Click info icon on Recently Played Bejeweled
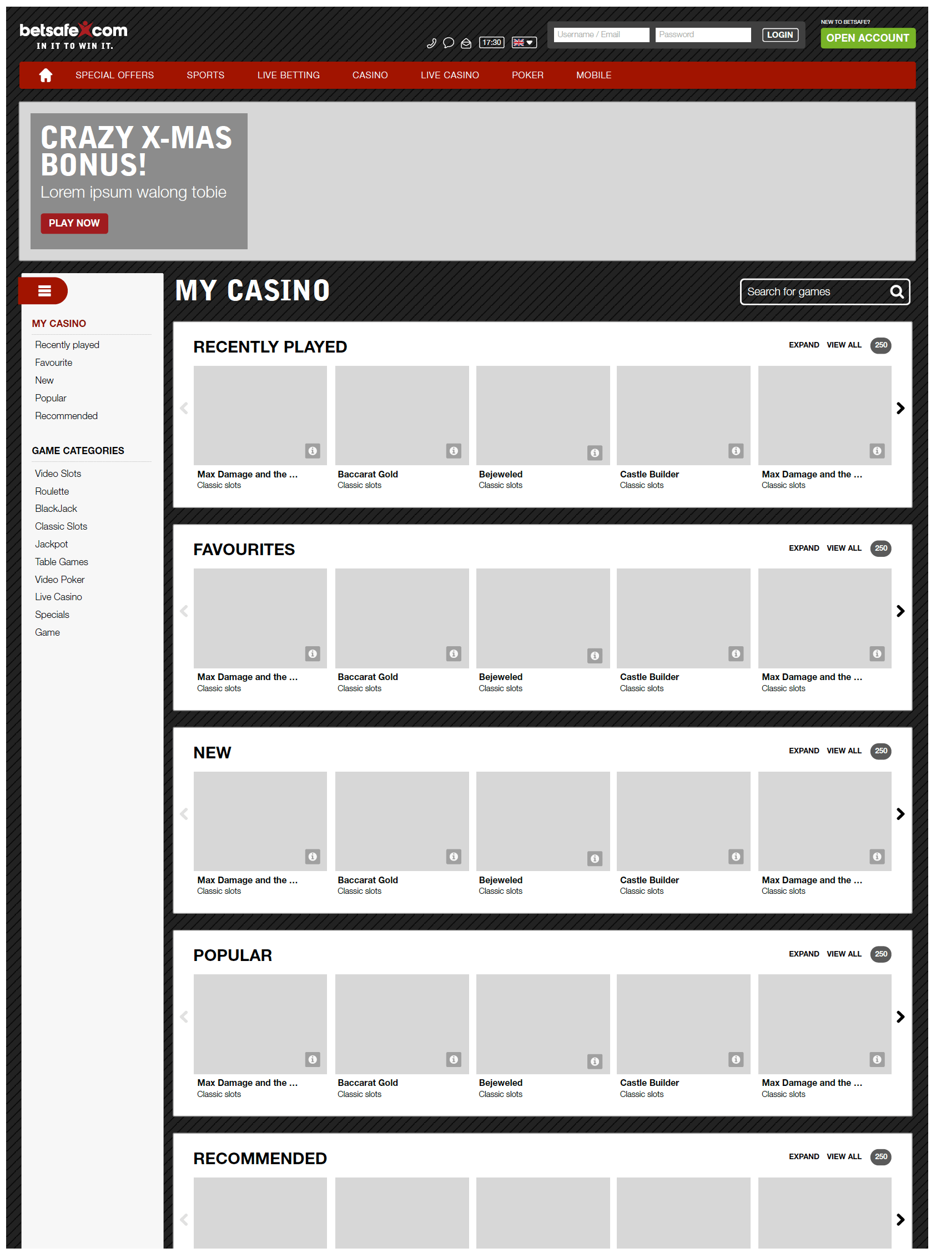 tap(595, 454)
